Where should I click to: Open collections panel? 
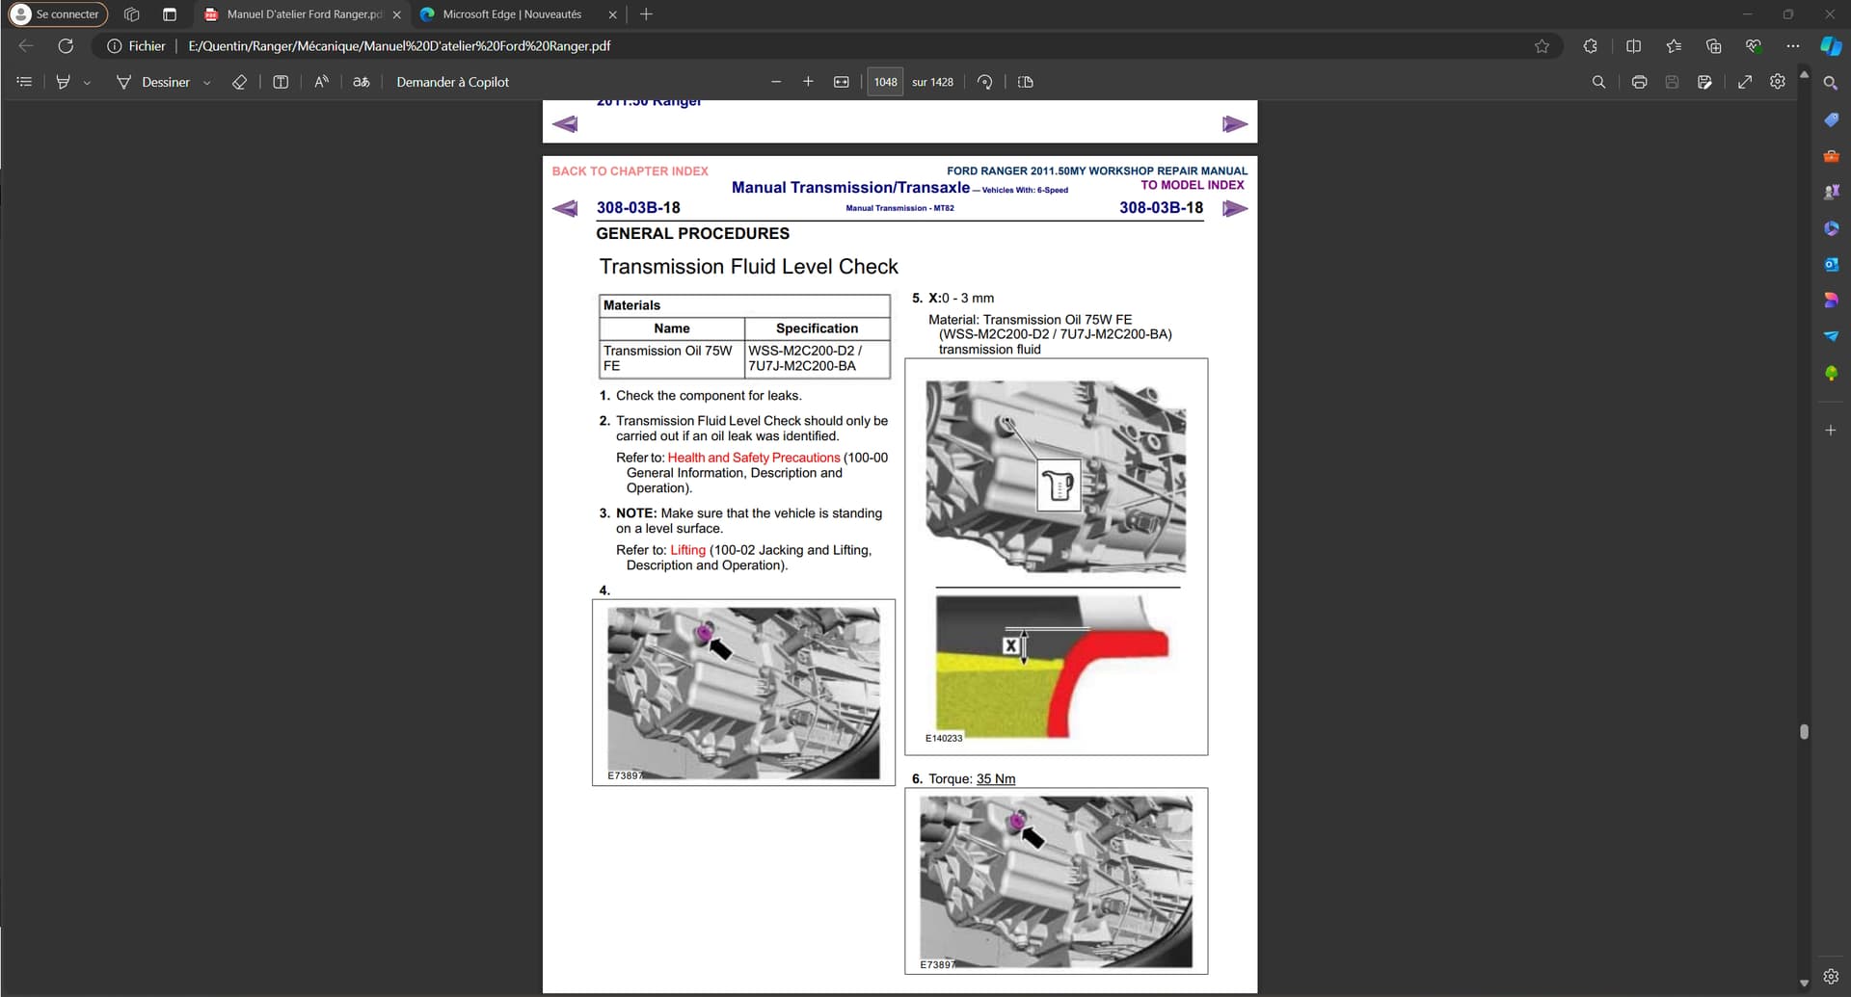[1713, 45]
